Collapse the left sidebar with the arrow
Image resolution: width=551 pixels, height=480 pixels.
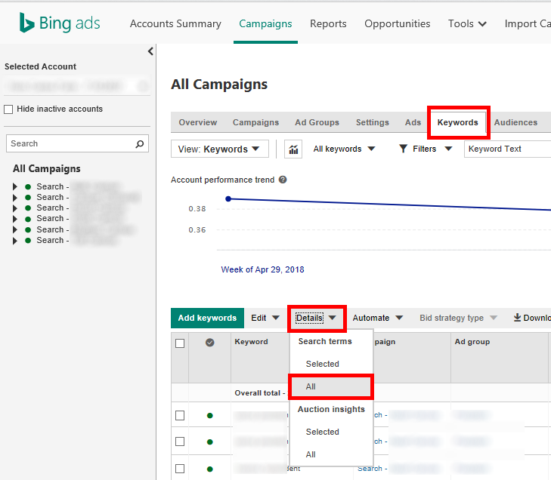(150, 51)
